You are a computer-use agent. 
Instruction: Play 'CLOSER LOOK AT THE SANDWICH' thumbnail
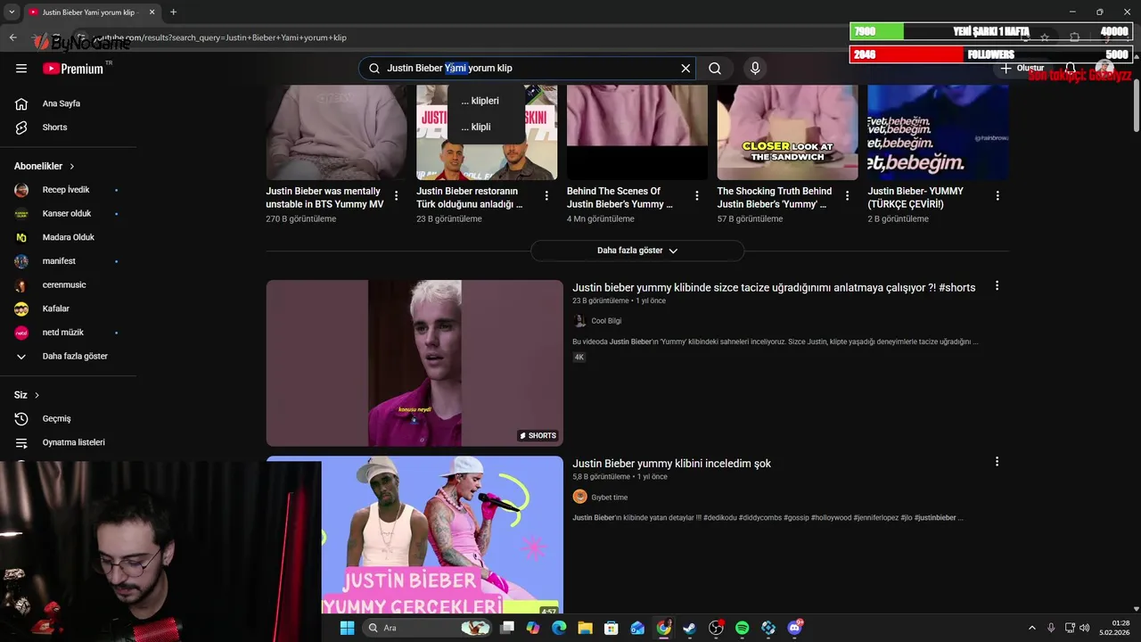(x=788, y=132)
